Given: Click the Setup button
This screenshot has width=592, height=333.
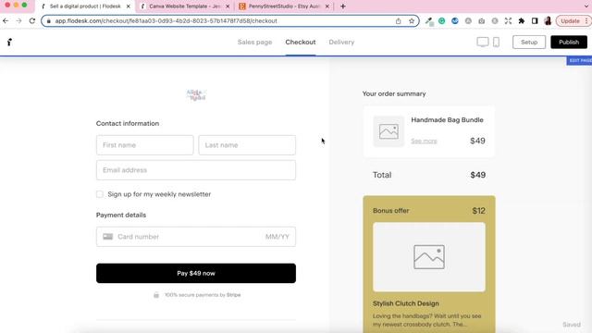Looking at the screenshot, I should click(529, 42).
